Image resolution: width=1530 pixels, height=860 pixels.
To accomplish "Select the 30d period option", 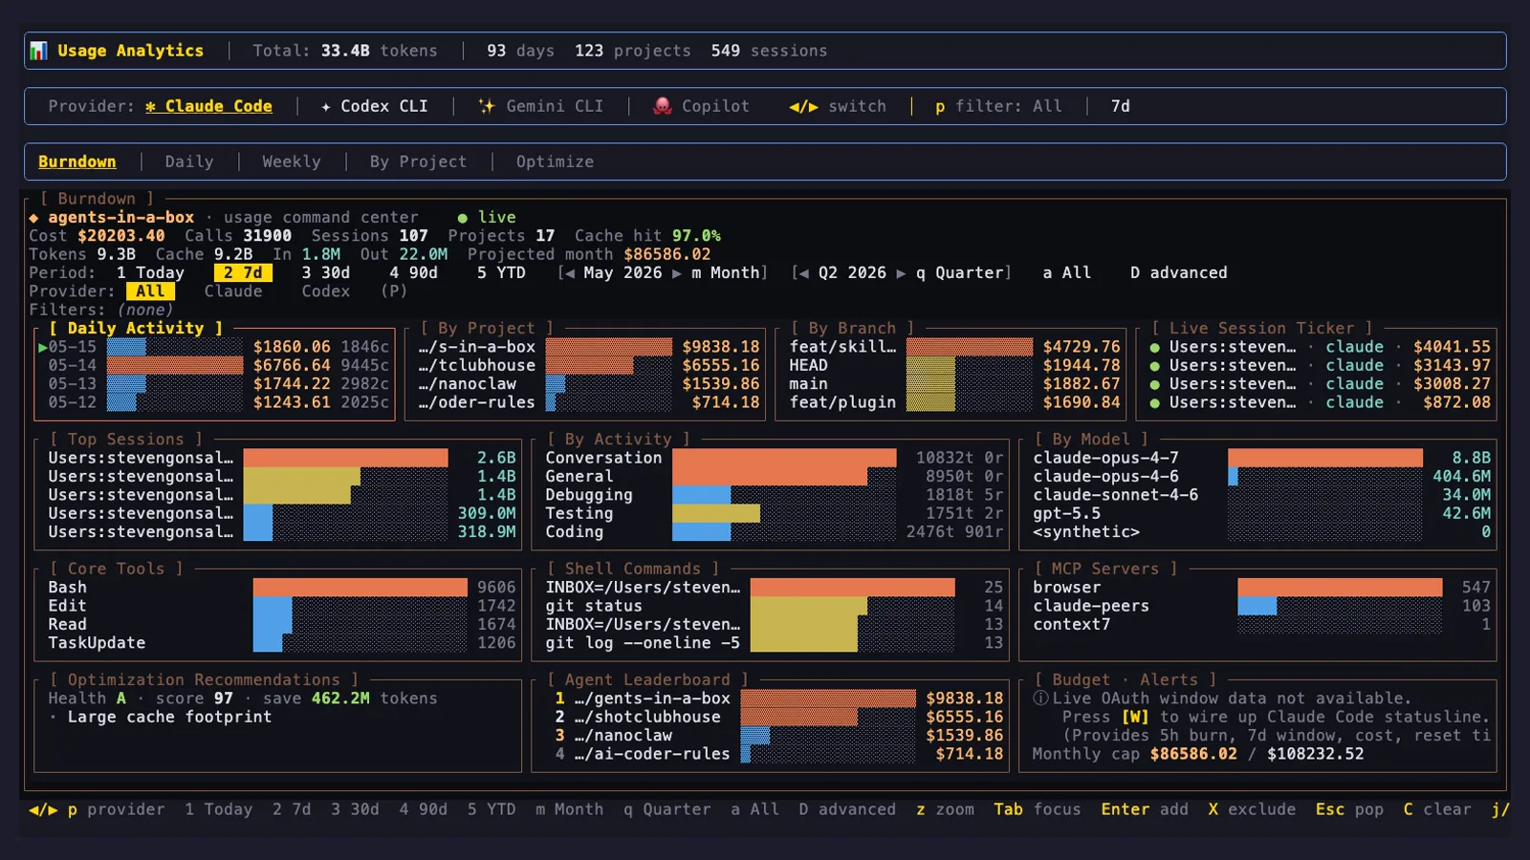I will coord(326,273).
